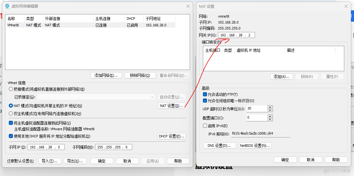Click 还原默认设置(R) button
This screenshot has height=176, width=354.
[x=20, y=161]
